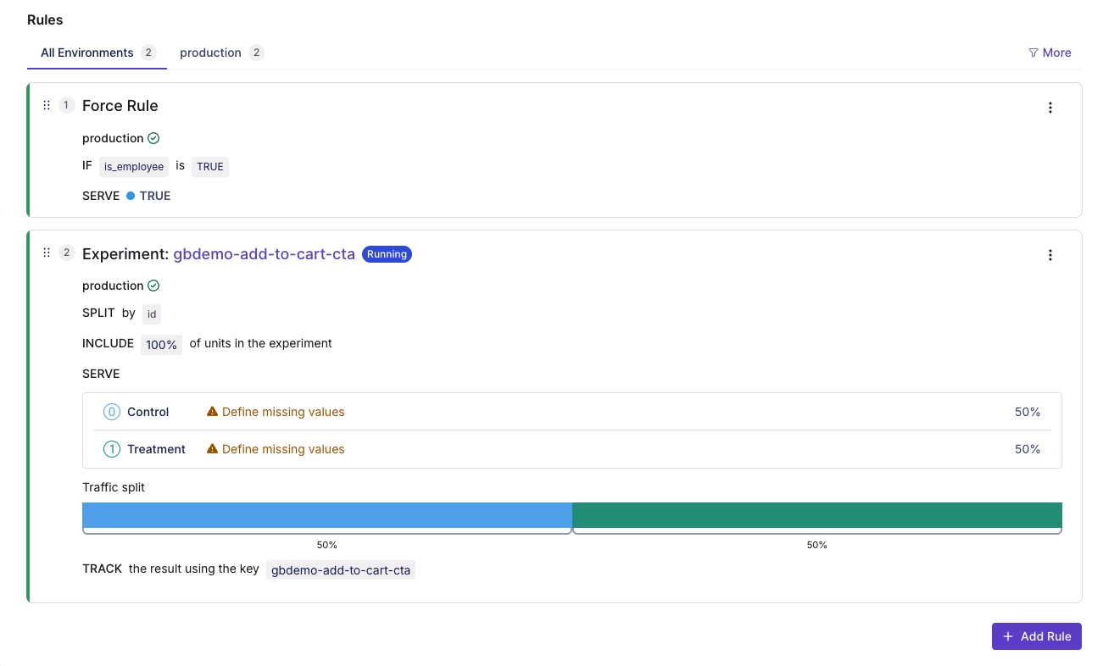Click the Add Rule button
1103x666 pixels.
(x=1037, y=636)
